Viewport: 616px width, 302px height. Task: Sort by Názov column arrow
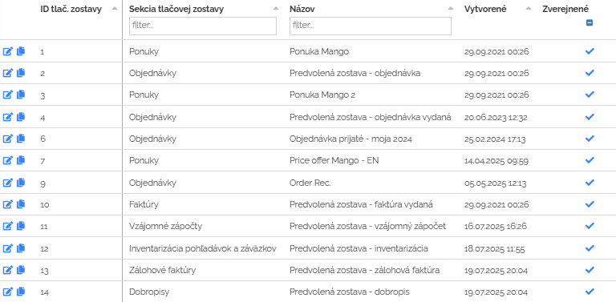coord(450,9)
